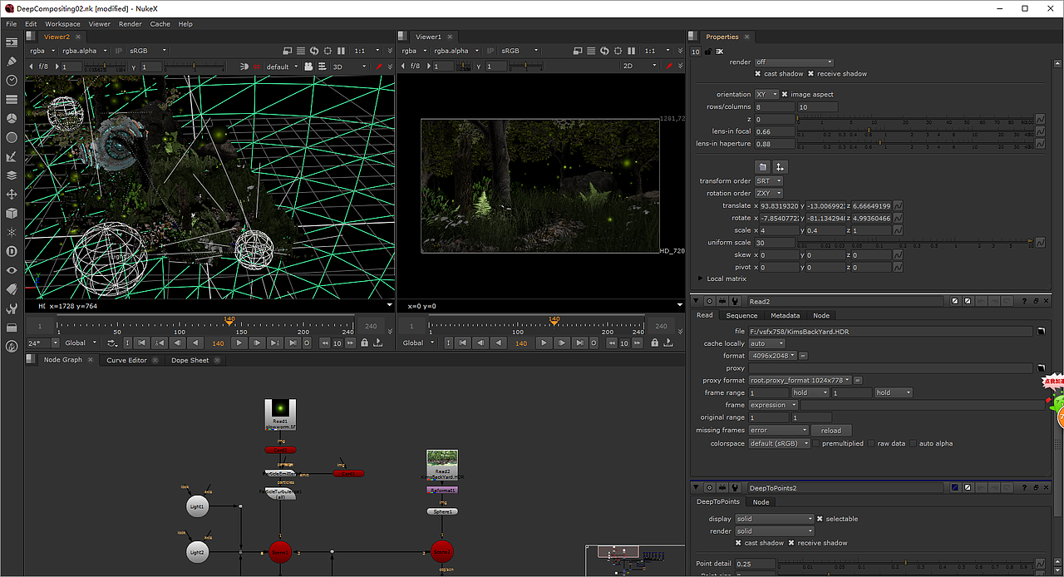Click Viewer2 proxy mode toggle icon

click(288, 51)
